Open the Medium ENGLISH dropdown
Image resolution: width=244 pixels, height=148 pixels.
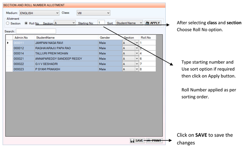(x=39, y=13)
